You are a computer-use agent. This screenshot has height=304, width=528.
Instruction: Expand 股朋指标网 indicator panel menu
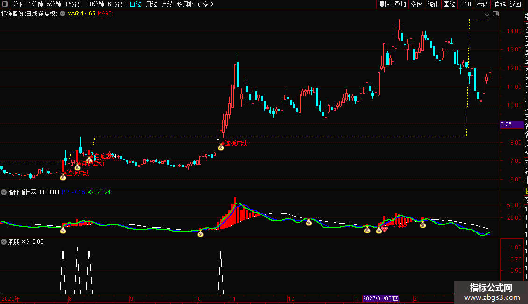click(4, 192)
